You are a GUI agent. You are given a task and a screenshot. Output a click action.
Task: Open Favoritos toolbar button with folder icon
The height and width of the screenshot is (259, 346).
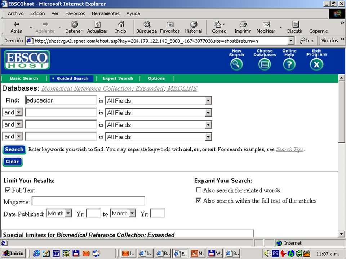pyautogui.click(x=170, y=27)
